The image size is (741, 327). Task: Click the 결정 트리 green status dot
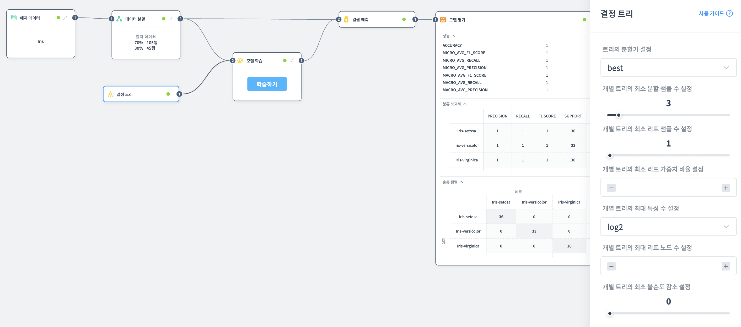[168, 94]
